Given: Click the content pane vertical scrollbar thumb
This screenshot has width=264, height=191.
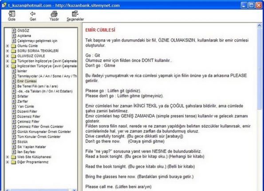Looking at the screenshot, I should tap(259, 69).
